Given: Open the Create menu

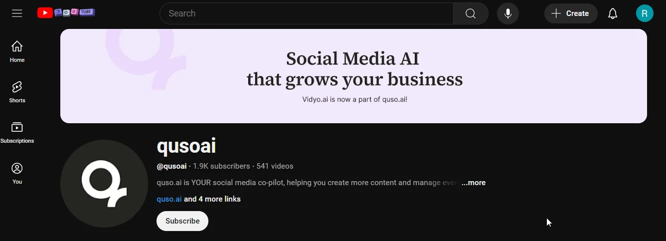Looking at the screenshot, I should pyautogui.click(x=571, y=13).
